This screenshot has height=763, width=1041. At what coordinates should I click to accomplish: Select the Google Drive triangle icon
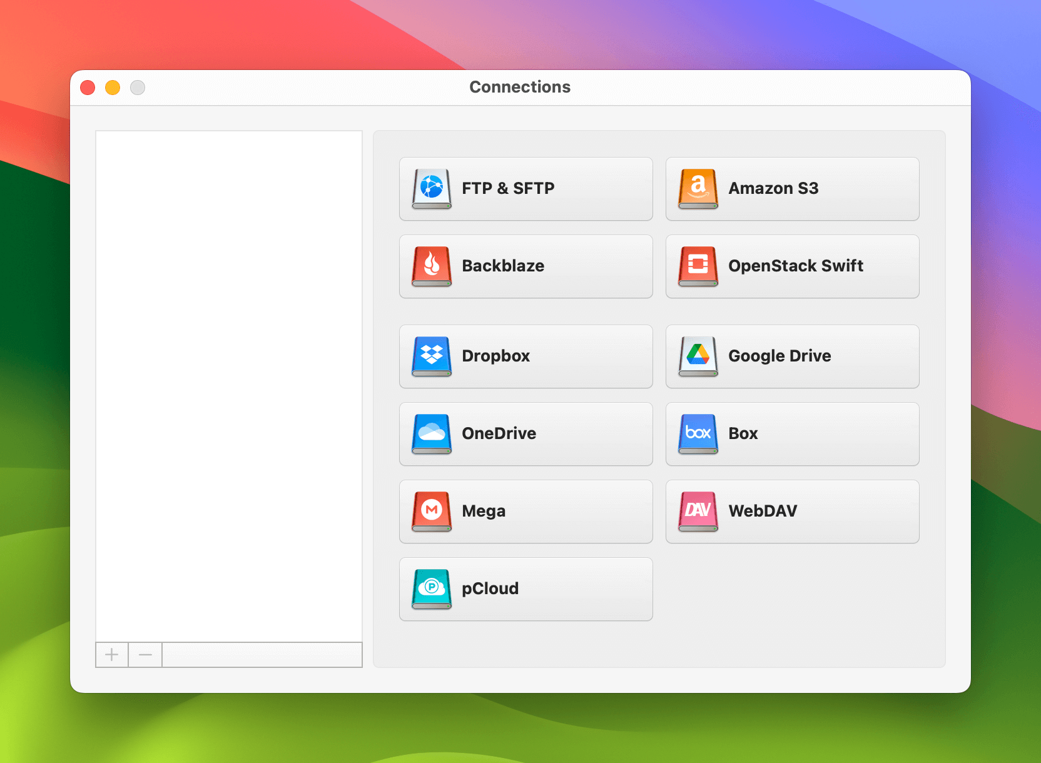point(698,356)
